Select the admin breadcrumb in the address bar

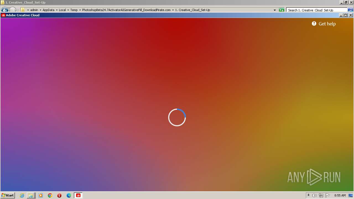pyautogui.click(x=34, y=10)
